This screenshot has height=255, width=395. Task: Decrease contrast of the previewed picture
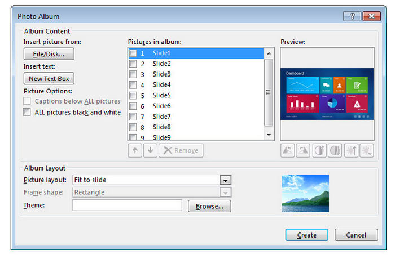335,150
